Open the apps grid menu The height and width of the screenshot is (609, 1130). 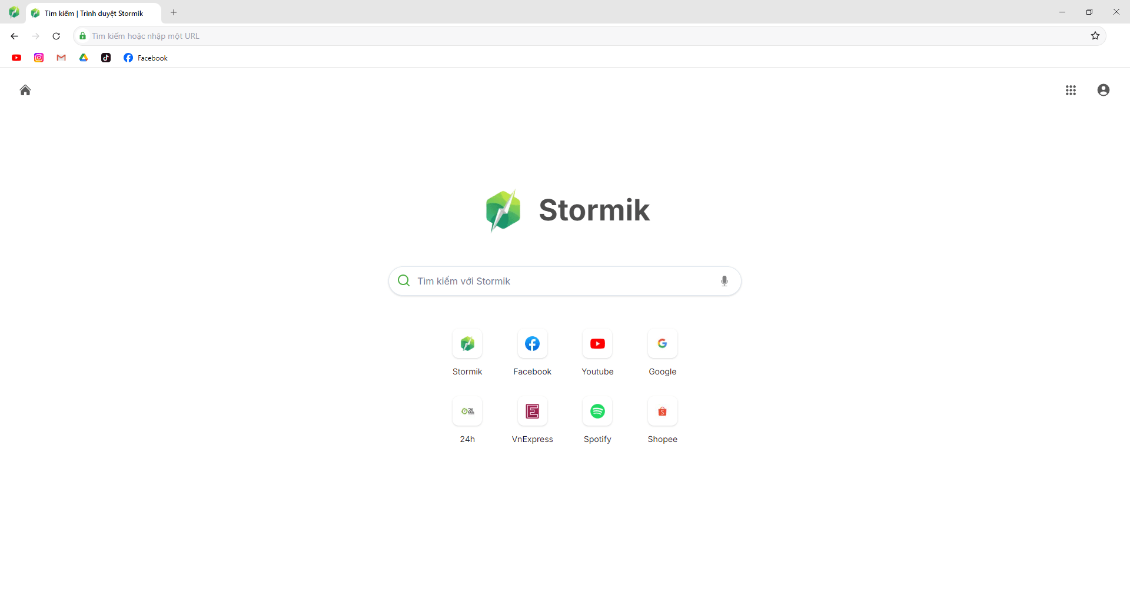pos(1071,90)
